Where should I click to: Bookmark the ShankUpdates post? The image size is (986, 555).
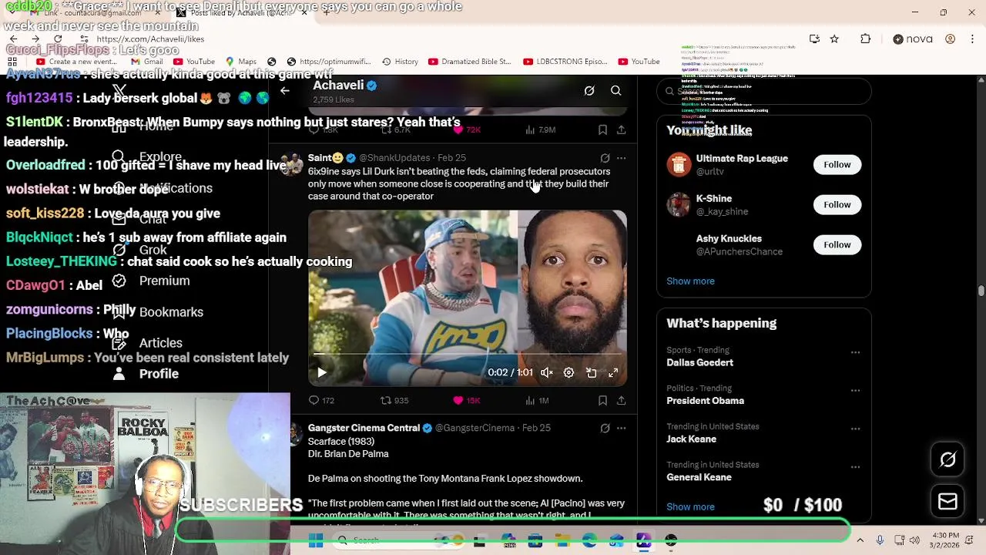(x=602, y=401)
